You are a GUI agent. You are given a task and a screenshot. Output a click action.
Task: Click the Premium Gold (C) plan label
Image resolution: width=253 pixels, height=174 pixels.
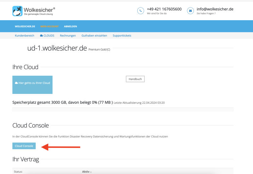coord(99,49)
